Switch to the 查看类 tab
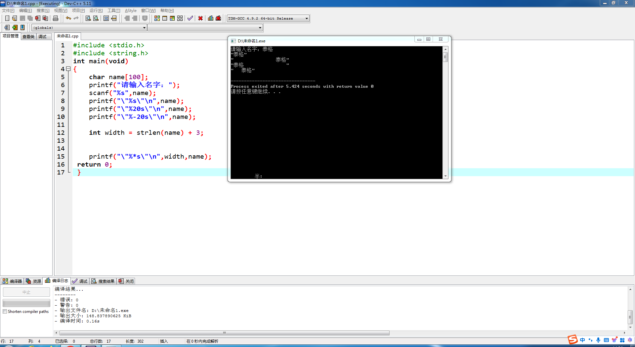 [x=28, y=36]
